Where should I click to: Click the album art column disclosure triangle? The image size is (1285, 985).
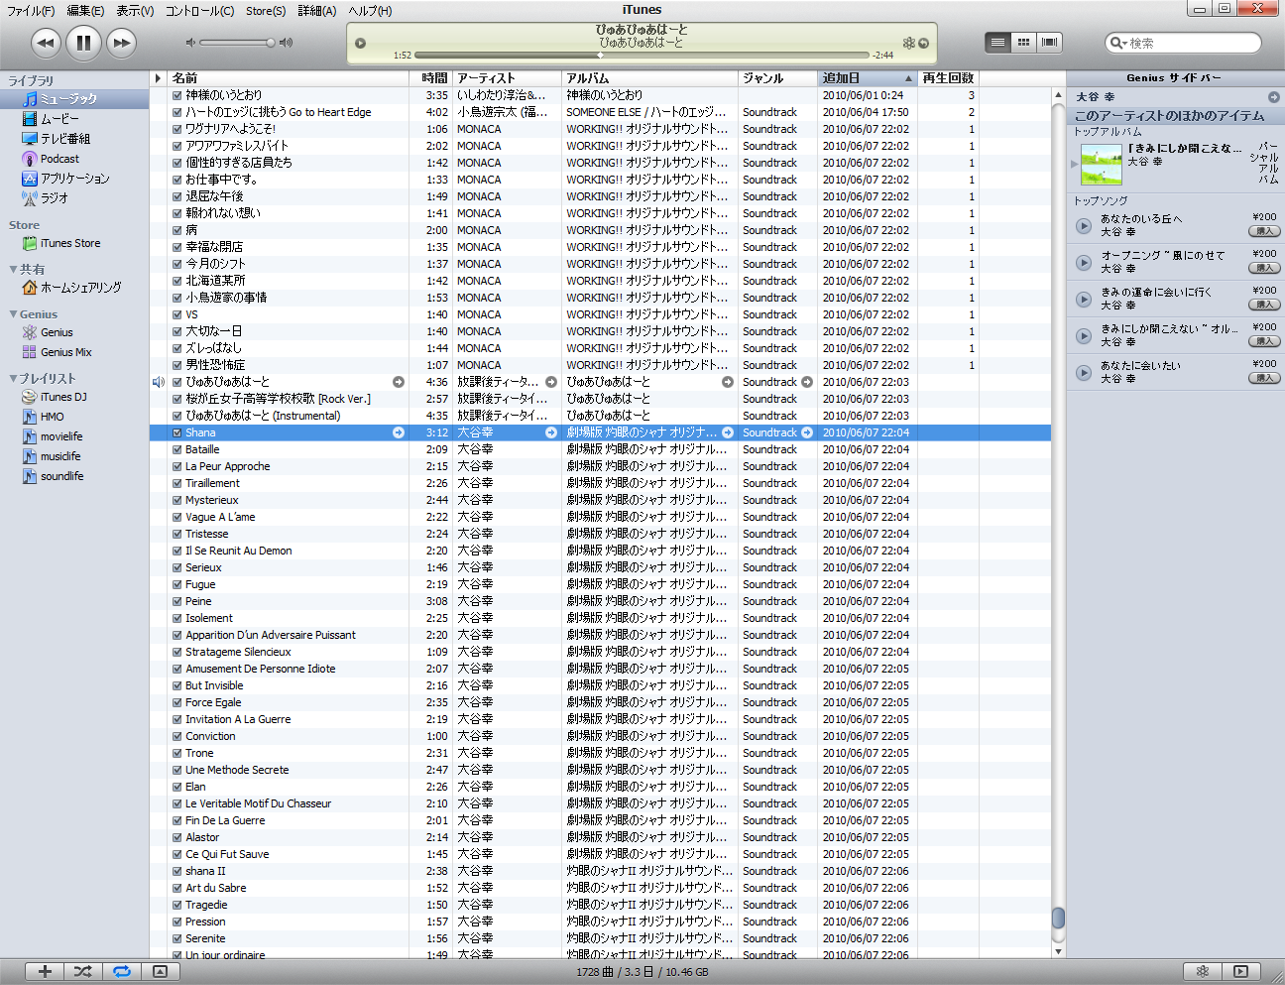point(158,77)
